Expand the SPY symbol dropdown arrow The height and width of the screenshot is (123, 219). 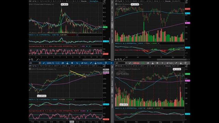[126, 63]
